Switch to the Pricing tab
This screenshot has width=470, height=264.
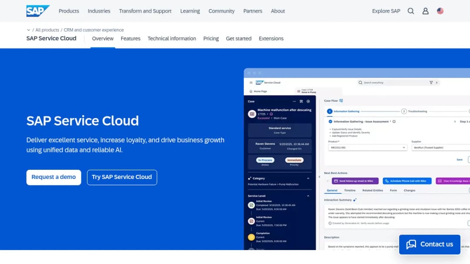pos(211,39)
